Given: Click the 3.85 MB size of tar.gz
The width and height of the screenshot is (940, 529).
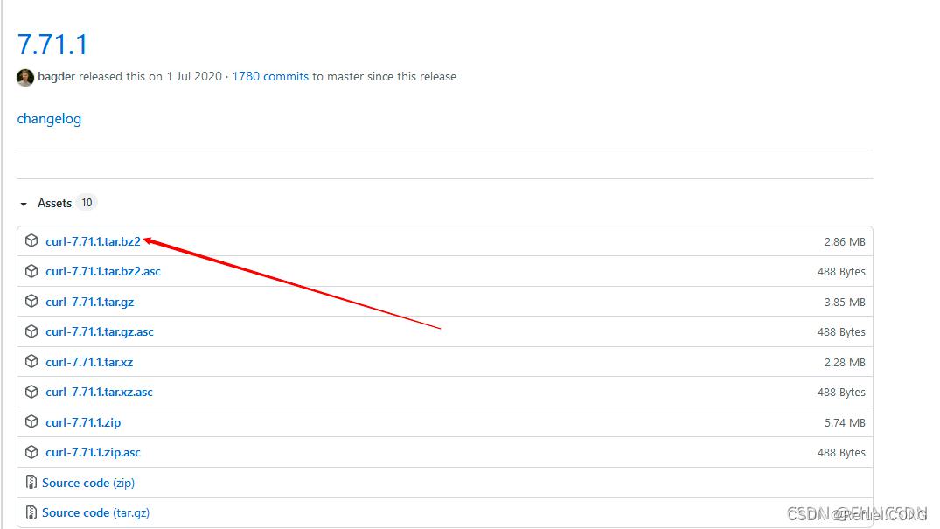Looking at the screenshot, I should [845, 303].
